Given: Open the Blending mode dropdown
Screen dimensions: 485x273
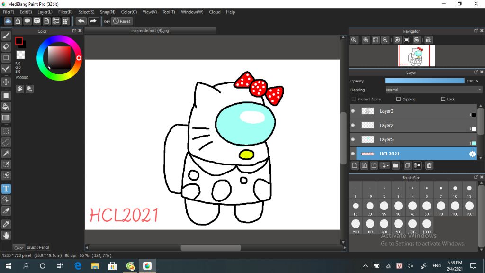Looking at the screenshot, I should (x=434, y=90).
